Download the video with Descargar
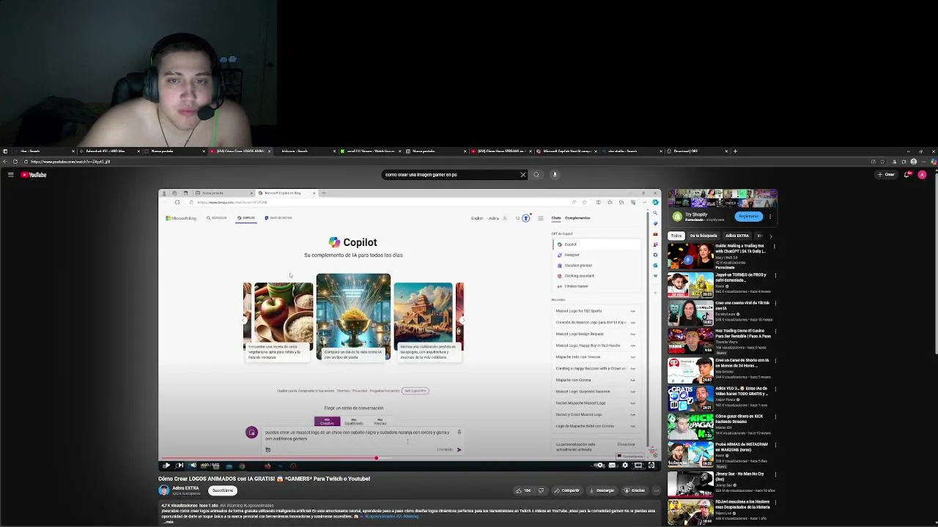 tap(601, 490)
